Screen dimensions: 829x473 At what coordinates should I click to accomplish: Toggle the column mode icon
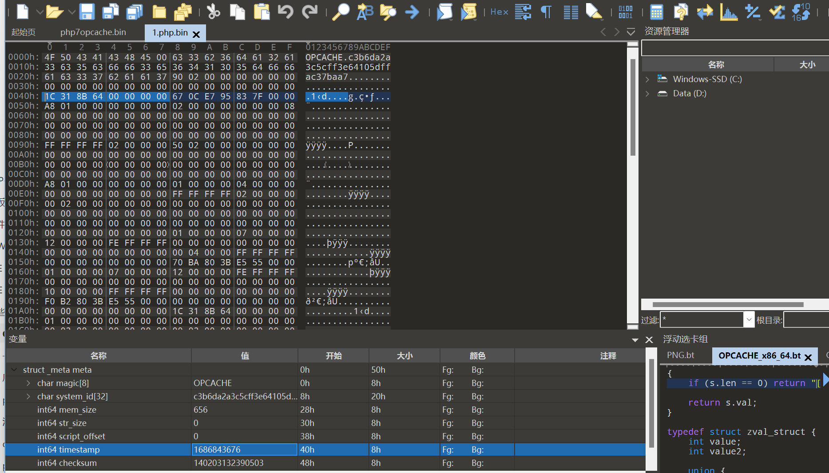tap(571, 12)
